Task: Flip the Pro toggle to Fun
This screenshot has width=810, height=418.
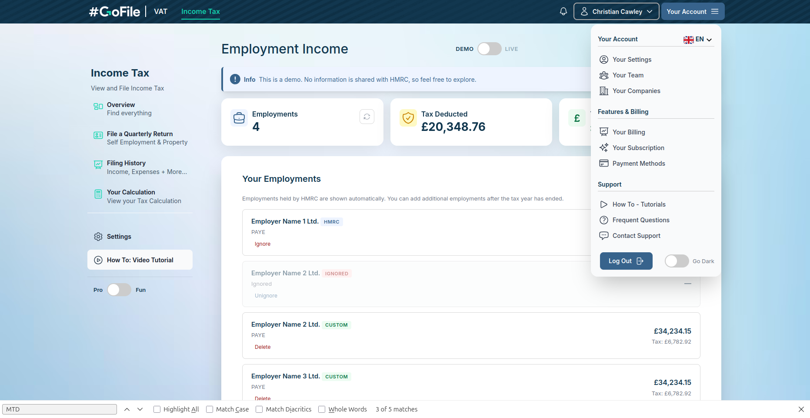Action: (119, 290)
